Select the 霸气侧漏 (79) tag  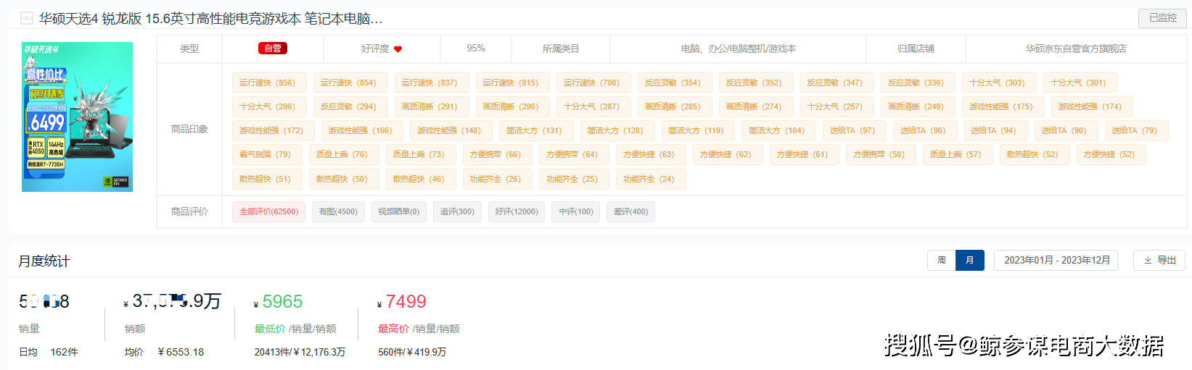click(x=266, y=154)
